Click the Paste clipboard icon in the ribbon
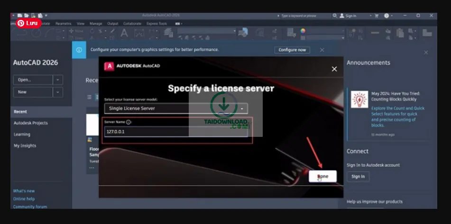This screenshot has height=224, width=451. tap(400, 33)
